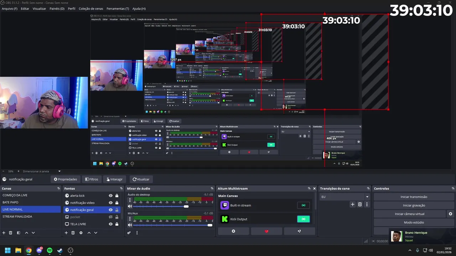Click the Atualizar refresh button
Viewport: 456px width, 256px height.
[141, 179]
